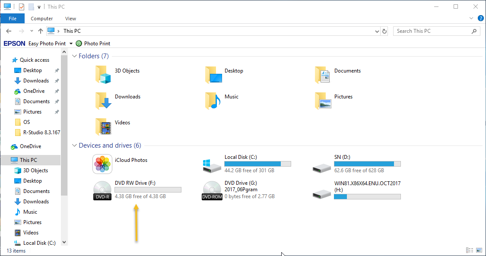Click the Epson Photo Print icon
Screen dimensions: 486x256
(x=79, y=43)
